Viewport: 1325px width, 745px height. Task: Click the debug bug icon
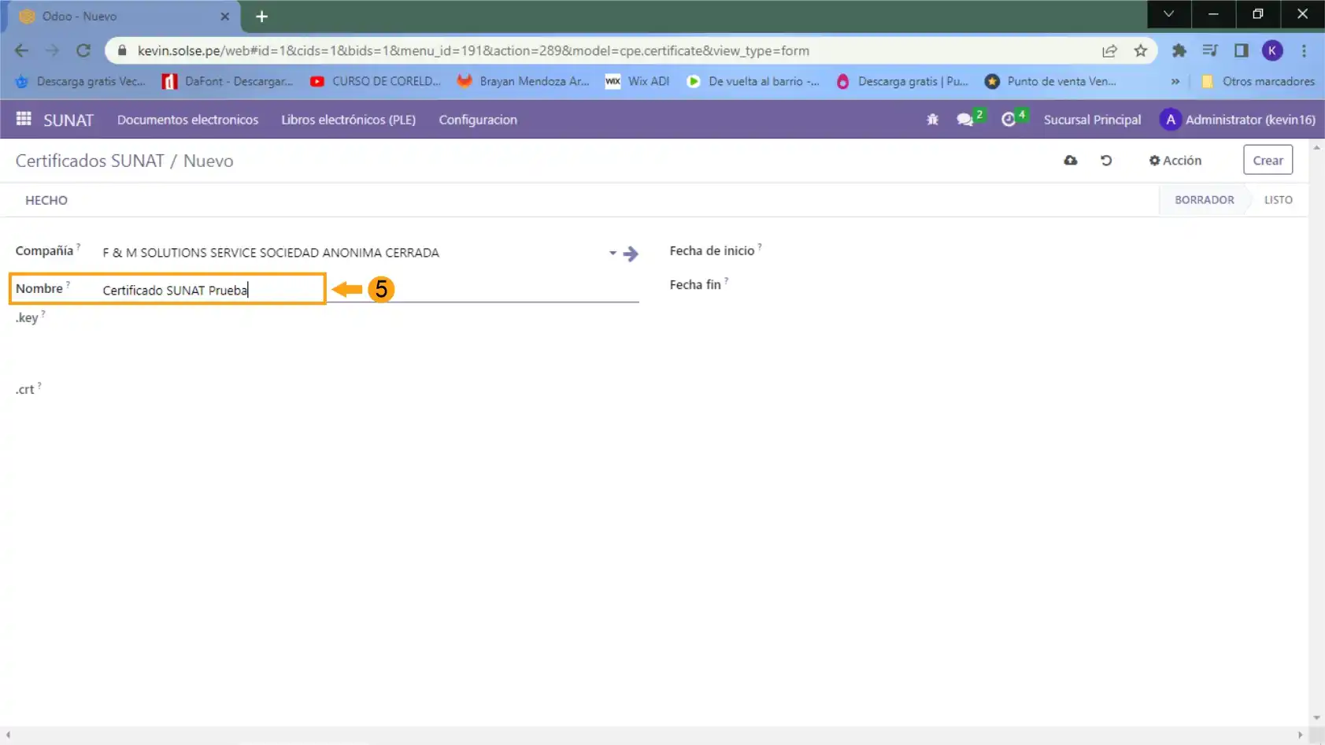coord(932,120)
